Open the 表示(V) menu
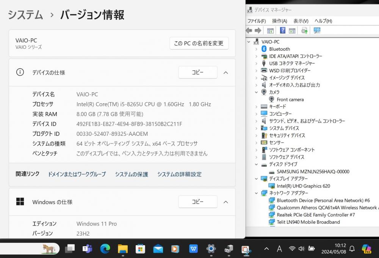379x258 pixels. [301, 21]
